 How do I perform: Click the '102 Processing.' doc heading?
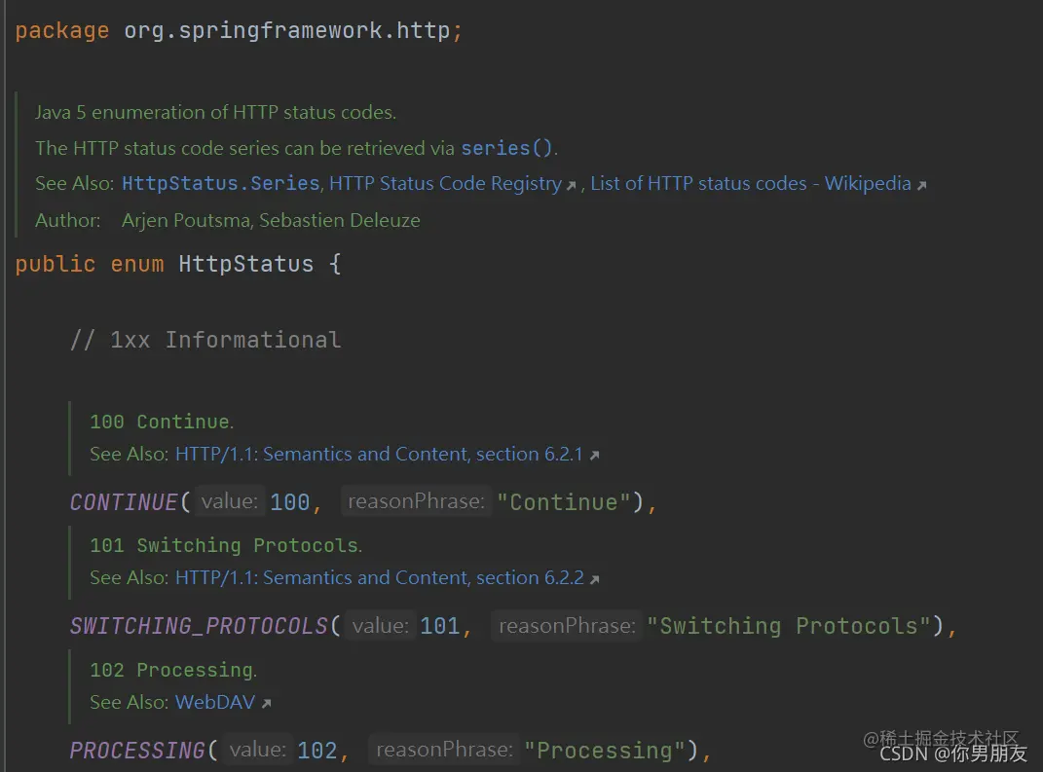coord(173,670)
